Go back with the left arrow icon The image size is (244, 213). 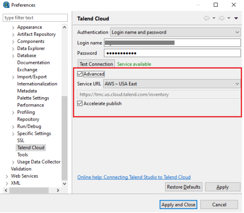click(x=207, y=18)
